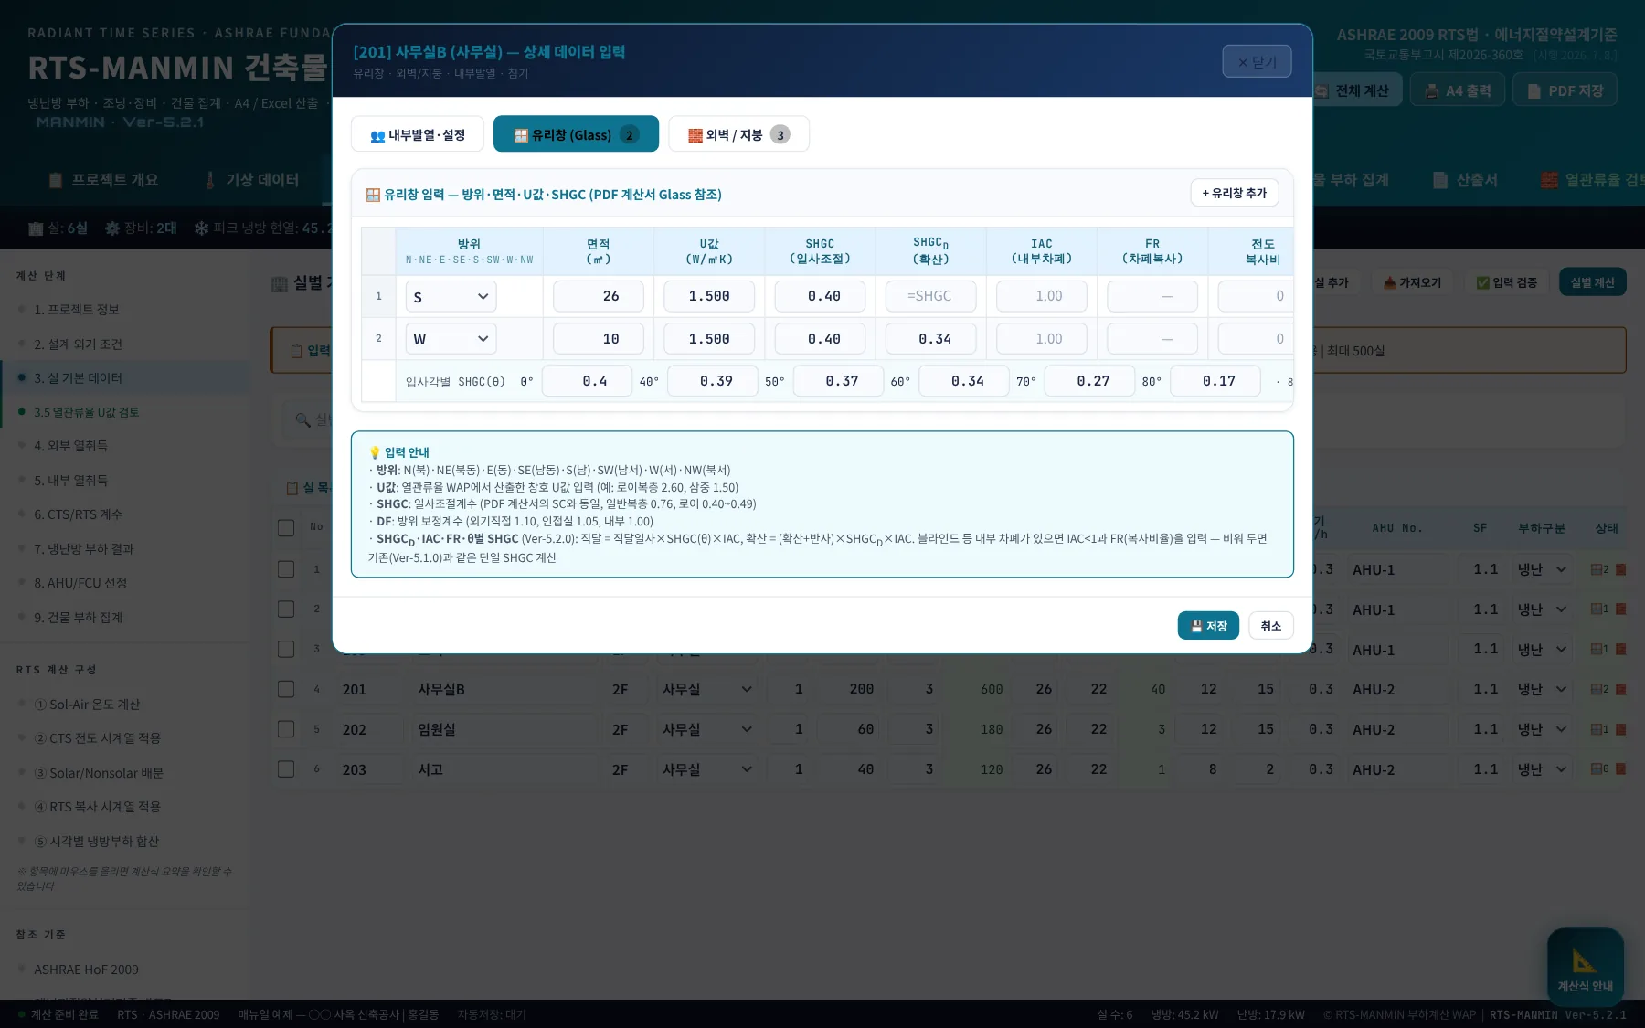Click 취소 to cancel the dialog

pyautogui.click(x=1271, y=626)
